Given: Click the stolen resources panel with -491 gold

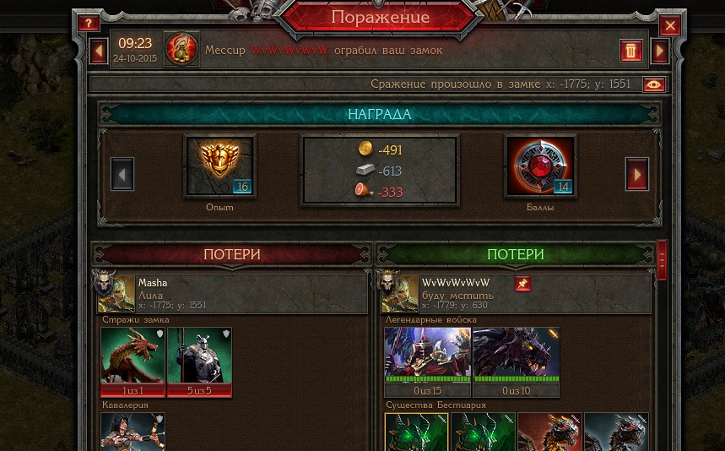Looking at the screenshot, I should coord(380,171).
